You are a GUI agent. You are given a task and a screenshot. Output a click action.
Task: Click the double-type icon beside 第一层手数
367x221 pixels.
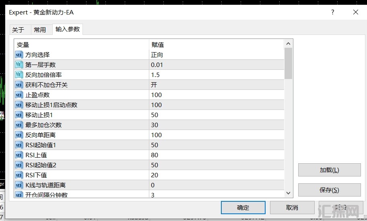pos(19,65)
